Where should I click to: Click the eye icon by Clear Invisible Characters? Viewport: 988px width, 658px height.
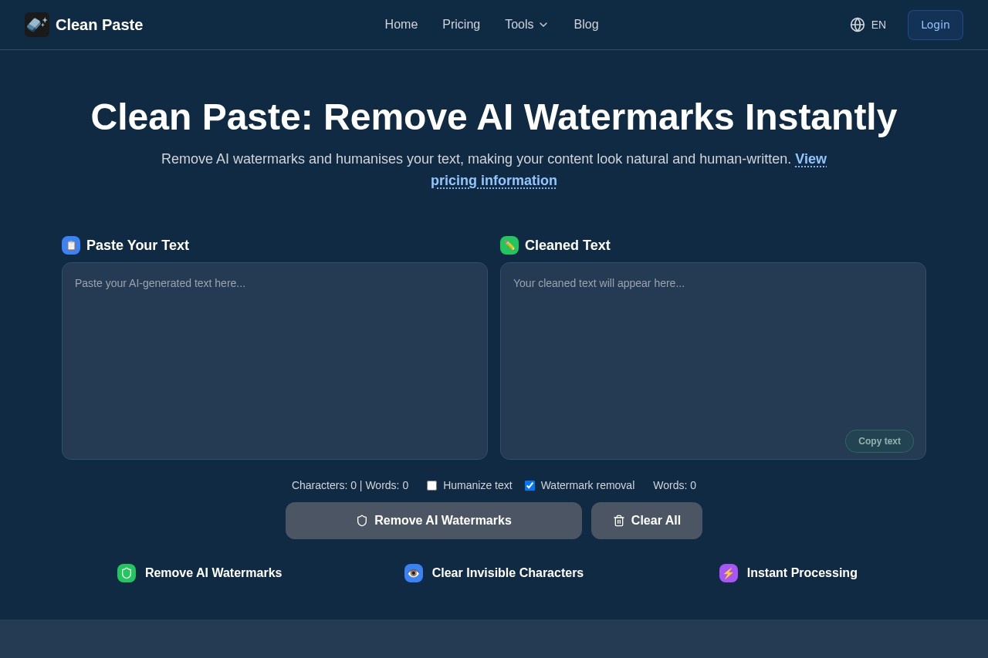click(x=414, y=573)
